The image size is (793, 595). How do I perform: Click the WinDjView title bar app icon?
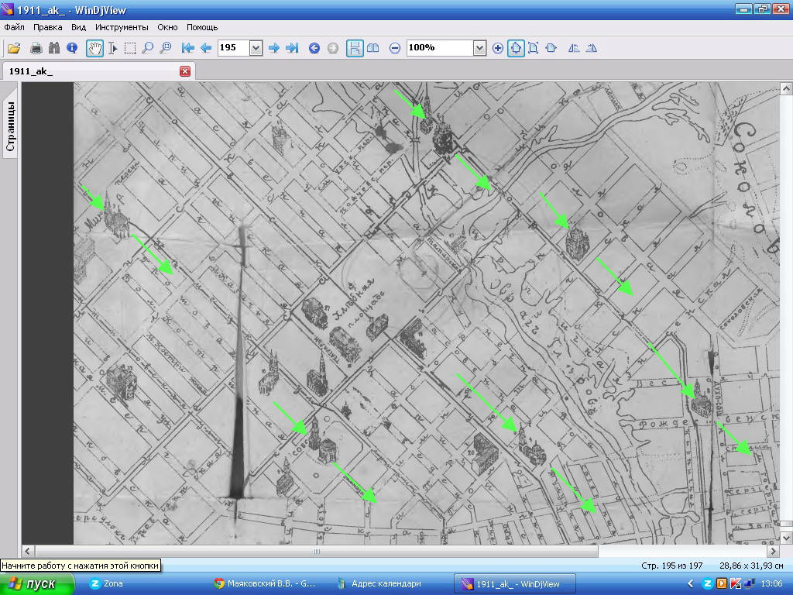tap(8, 9)
